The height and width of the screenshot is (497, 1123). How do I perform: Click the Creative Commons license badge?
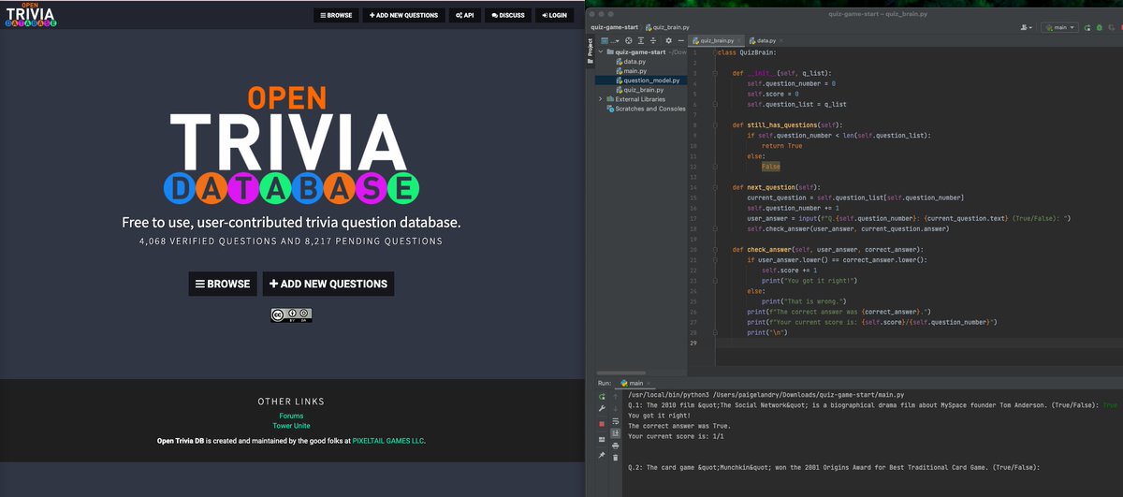tap(291, 314)
